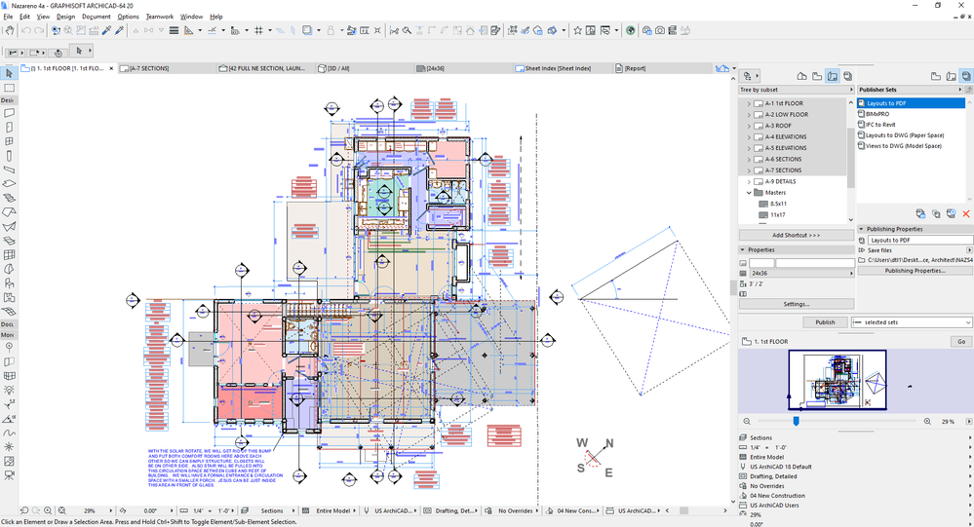Open the Design menu
Image resolution: width=974 pixels, height=527 pixels.
coord(66,17)
